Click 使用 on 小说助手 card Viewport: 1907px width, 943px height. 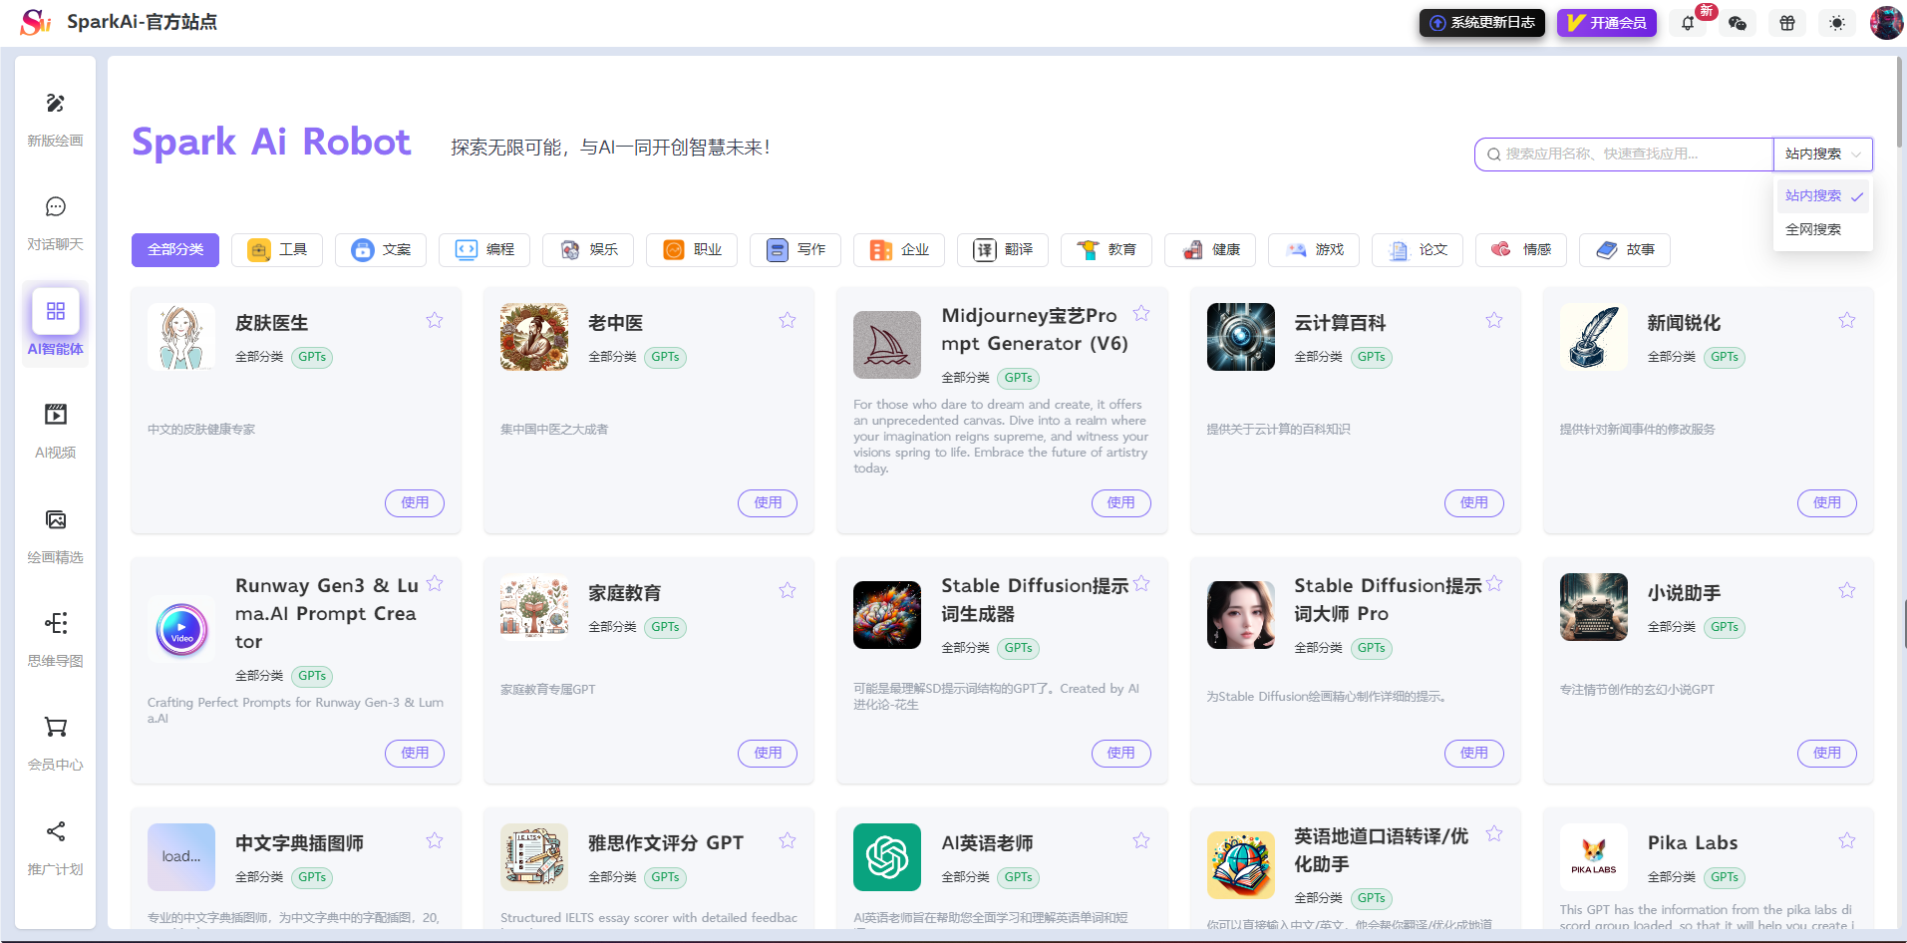pos(1827,754)
